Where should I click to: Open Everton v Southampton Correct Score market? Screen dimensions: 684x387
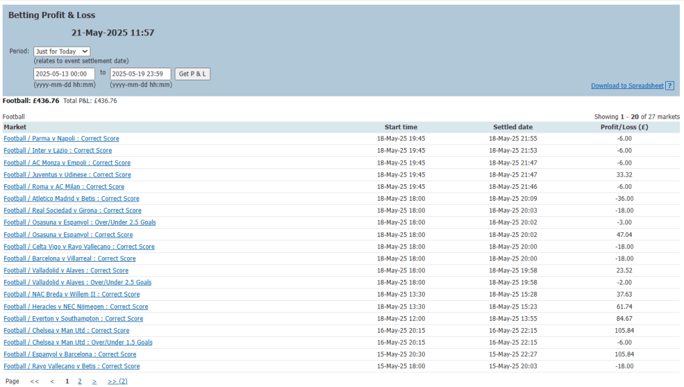(x=73, y=319)
